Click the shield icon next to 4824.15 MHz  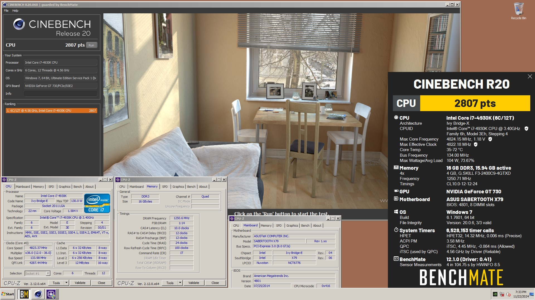tap(490, 139)
